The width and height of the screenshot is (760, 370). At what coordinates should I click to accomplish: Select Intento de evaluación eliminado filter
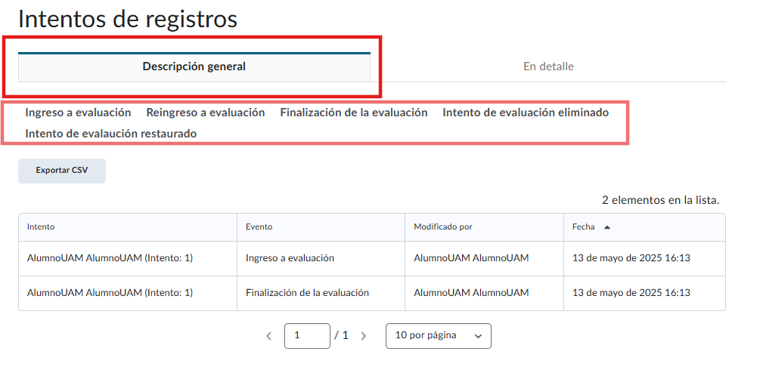click(526, 113)
